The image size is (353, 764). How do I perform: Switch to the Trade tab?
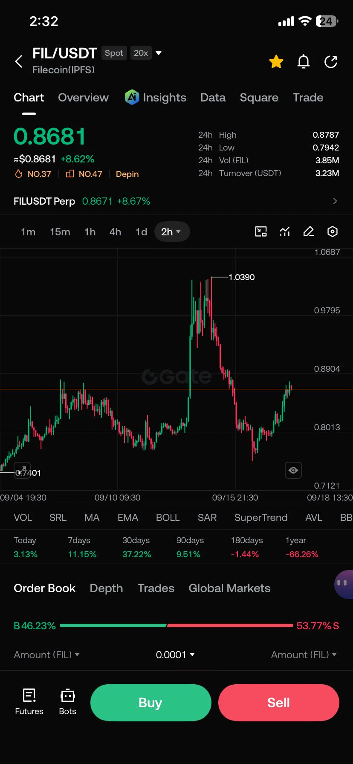(308, 98)
